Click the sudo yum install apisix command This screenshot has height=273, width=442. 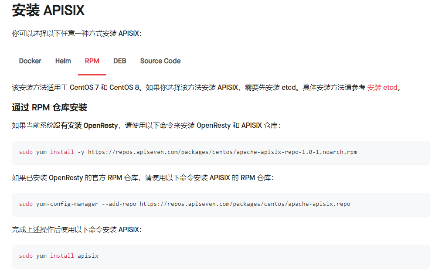59,256
